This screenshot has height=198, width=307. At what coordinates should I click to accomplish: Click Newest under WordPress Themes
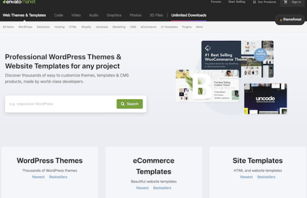coord(39,177)
